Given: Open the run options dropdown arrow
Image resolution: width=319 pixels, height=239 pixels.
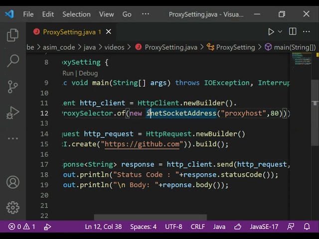Looking at the screenshot, I should point(280,32).
